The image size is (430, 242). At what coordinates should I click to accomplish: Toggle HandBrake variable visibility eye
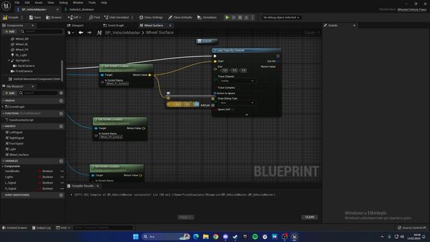62,171
